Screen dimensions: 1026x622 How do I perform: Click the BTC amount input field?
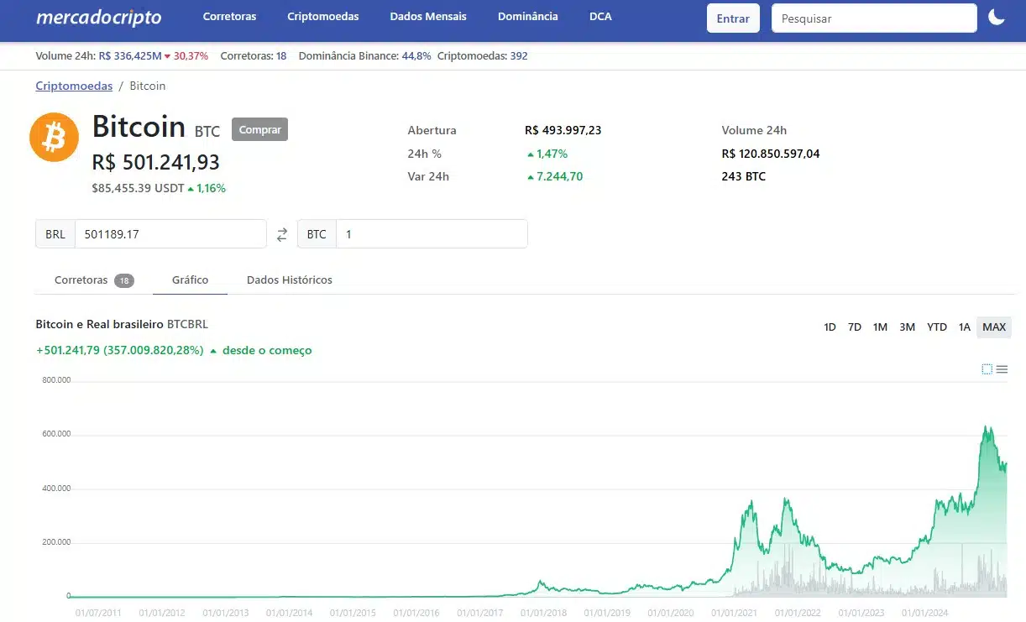[x=432, y=234]
